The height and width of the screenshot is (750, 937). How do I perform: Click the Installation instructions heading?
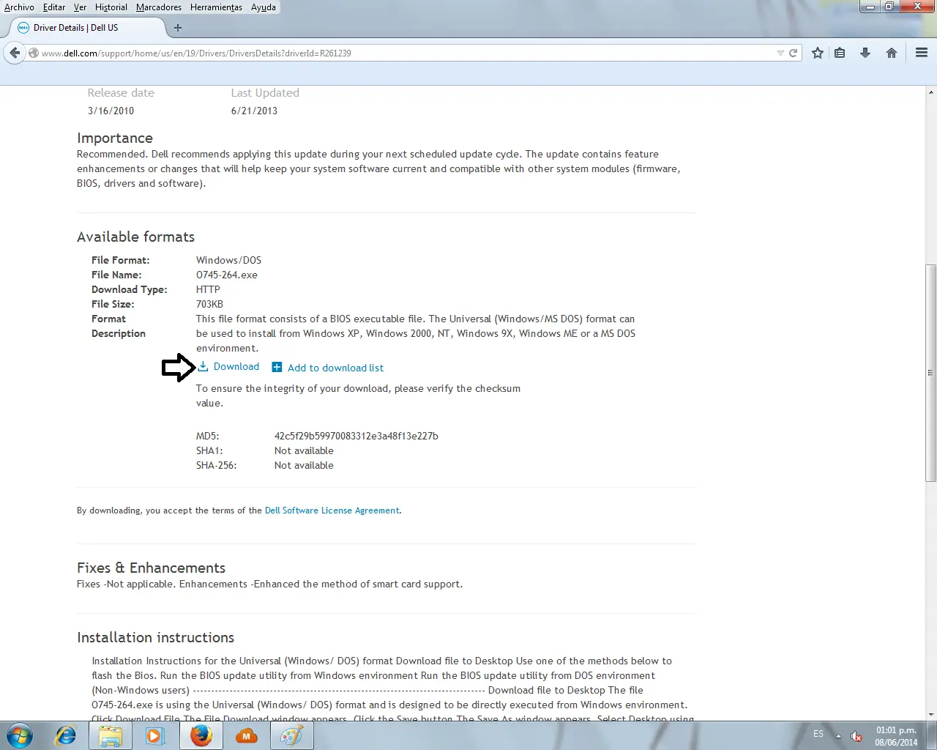coord(156,637)
